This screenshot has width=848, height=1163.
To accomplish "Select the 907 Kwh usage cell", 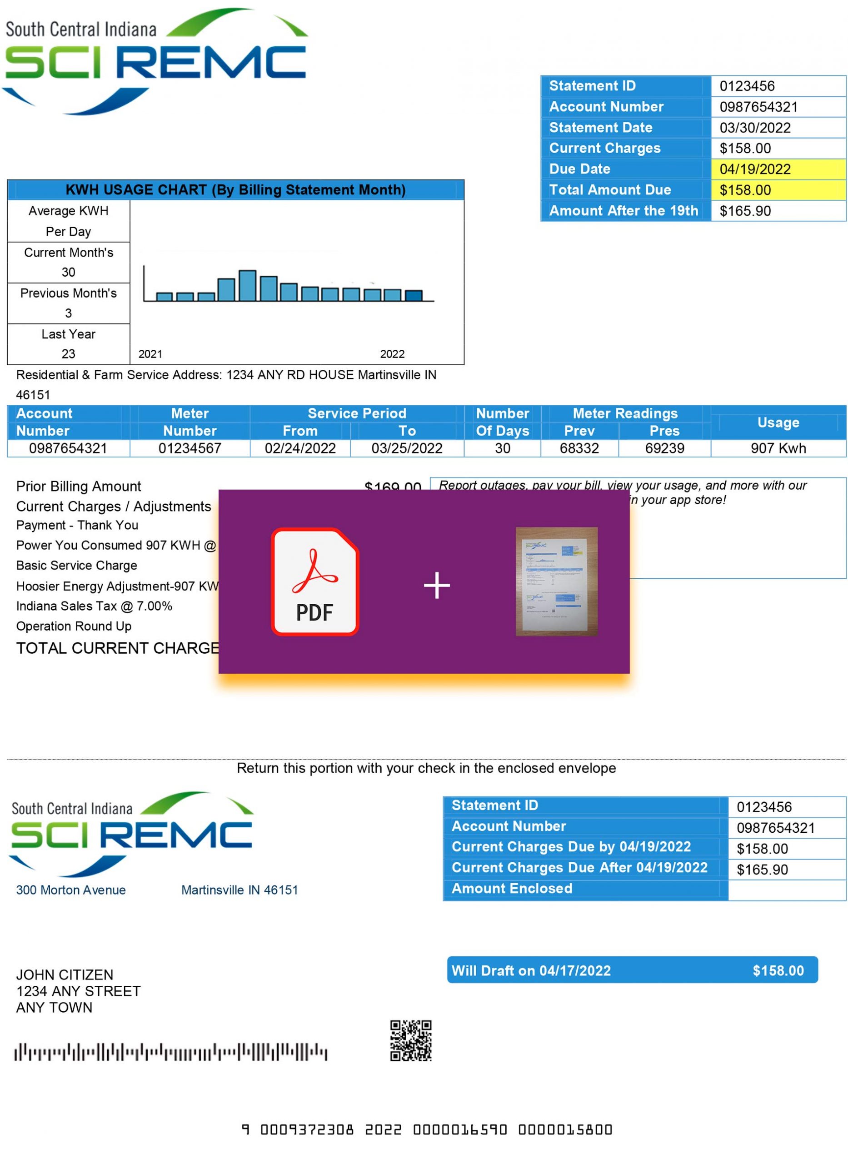I will 778,448.
